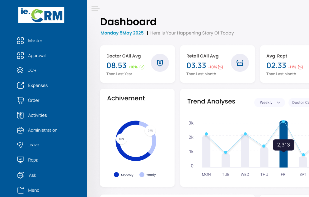Viewport: 309px width, 197px height.
Task: Select Ask in the sidebar
Action: (x=32, y=175)
